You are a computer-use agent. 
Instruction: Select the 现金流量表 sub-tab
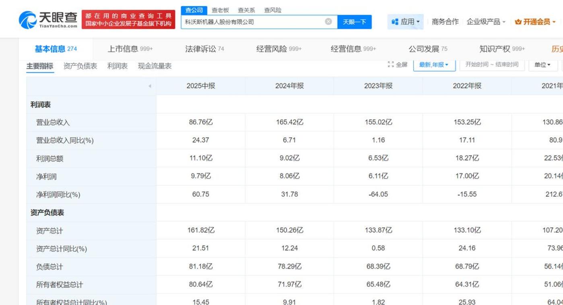coord(155,66)
